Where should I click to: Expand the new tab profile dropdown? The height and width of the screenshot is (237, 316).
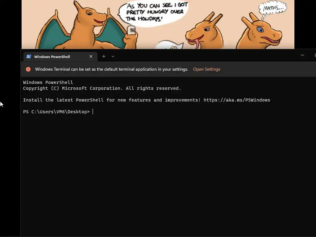[113, 56]
